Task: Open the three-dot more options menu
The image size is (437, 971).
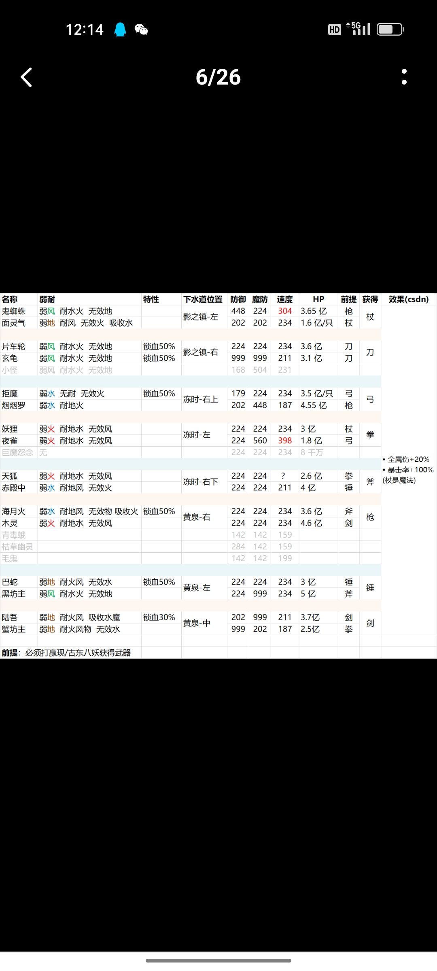Action: point(404,77)
